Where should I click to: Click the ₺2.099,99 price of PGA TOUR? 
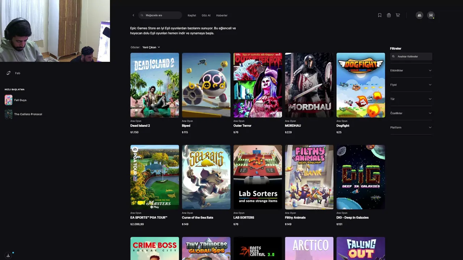coord(137,224)
